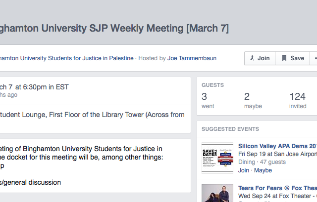
Task: Click the bookmark icon on Save button
Action: coord(284,58)
